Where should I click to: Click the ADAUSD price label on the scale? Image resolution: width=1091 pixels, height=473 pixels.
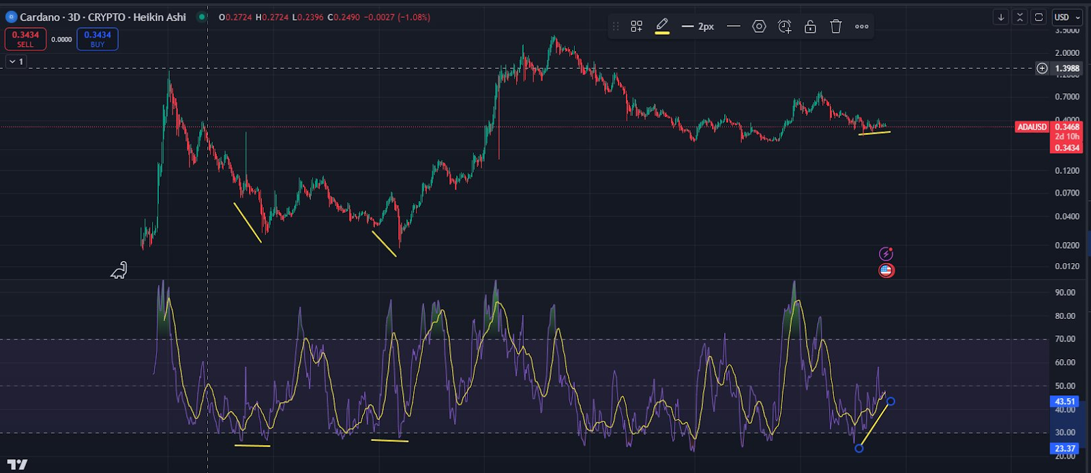(1032, 127)
